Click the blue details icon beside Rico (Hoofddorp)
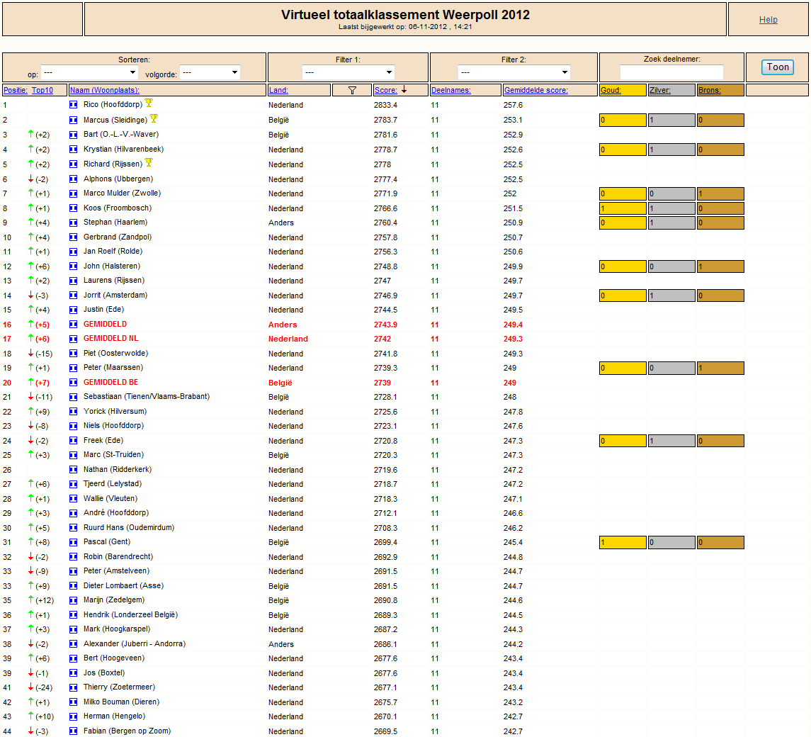 [x=74, y=105]
